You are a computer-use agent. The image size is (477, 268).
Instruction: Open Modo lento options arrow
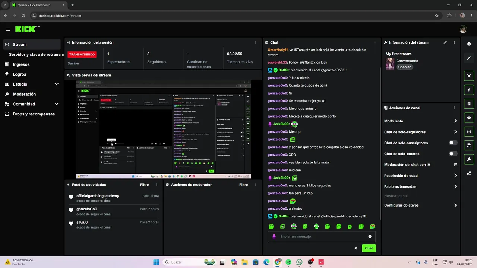(x=455, y=121)
